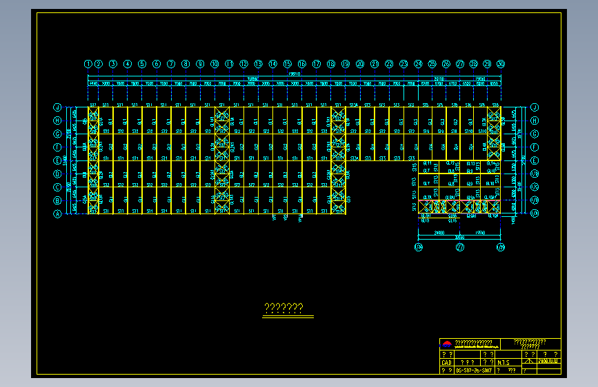Click the N.T.S scale text
The width and height of the screenshot is (598, 387).
click(504, 362)
